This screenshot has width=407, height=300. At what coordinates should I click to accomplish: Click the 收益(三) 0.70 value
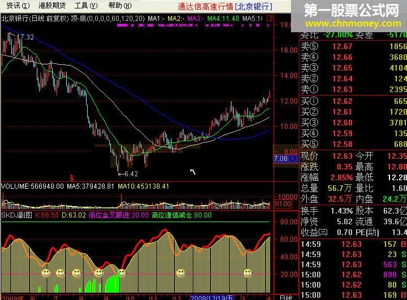pos(344,232)
